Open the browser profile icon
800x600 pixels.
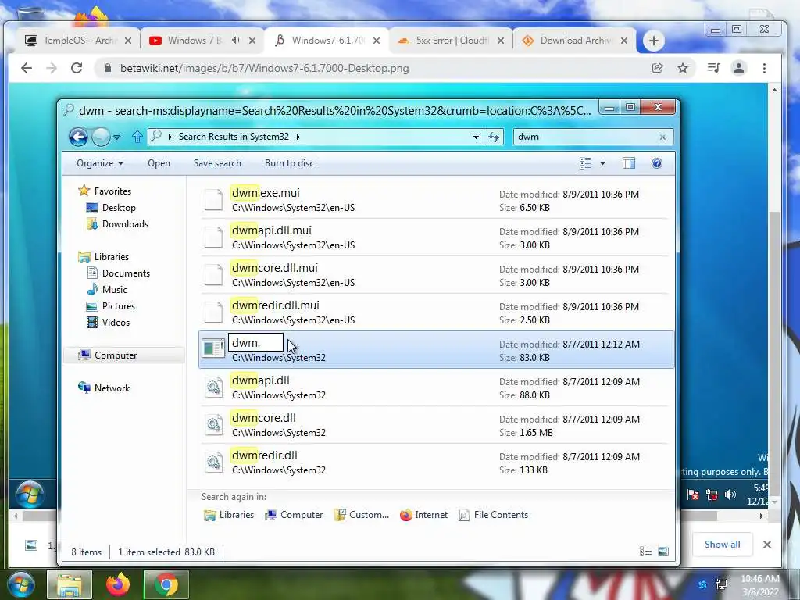tap(739, 68)
